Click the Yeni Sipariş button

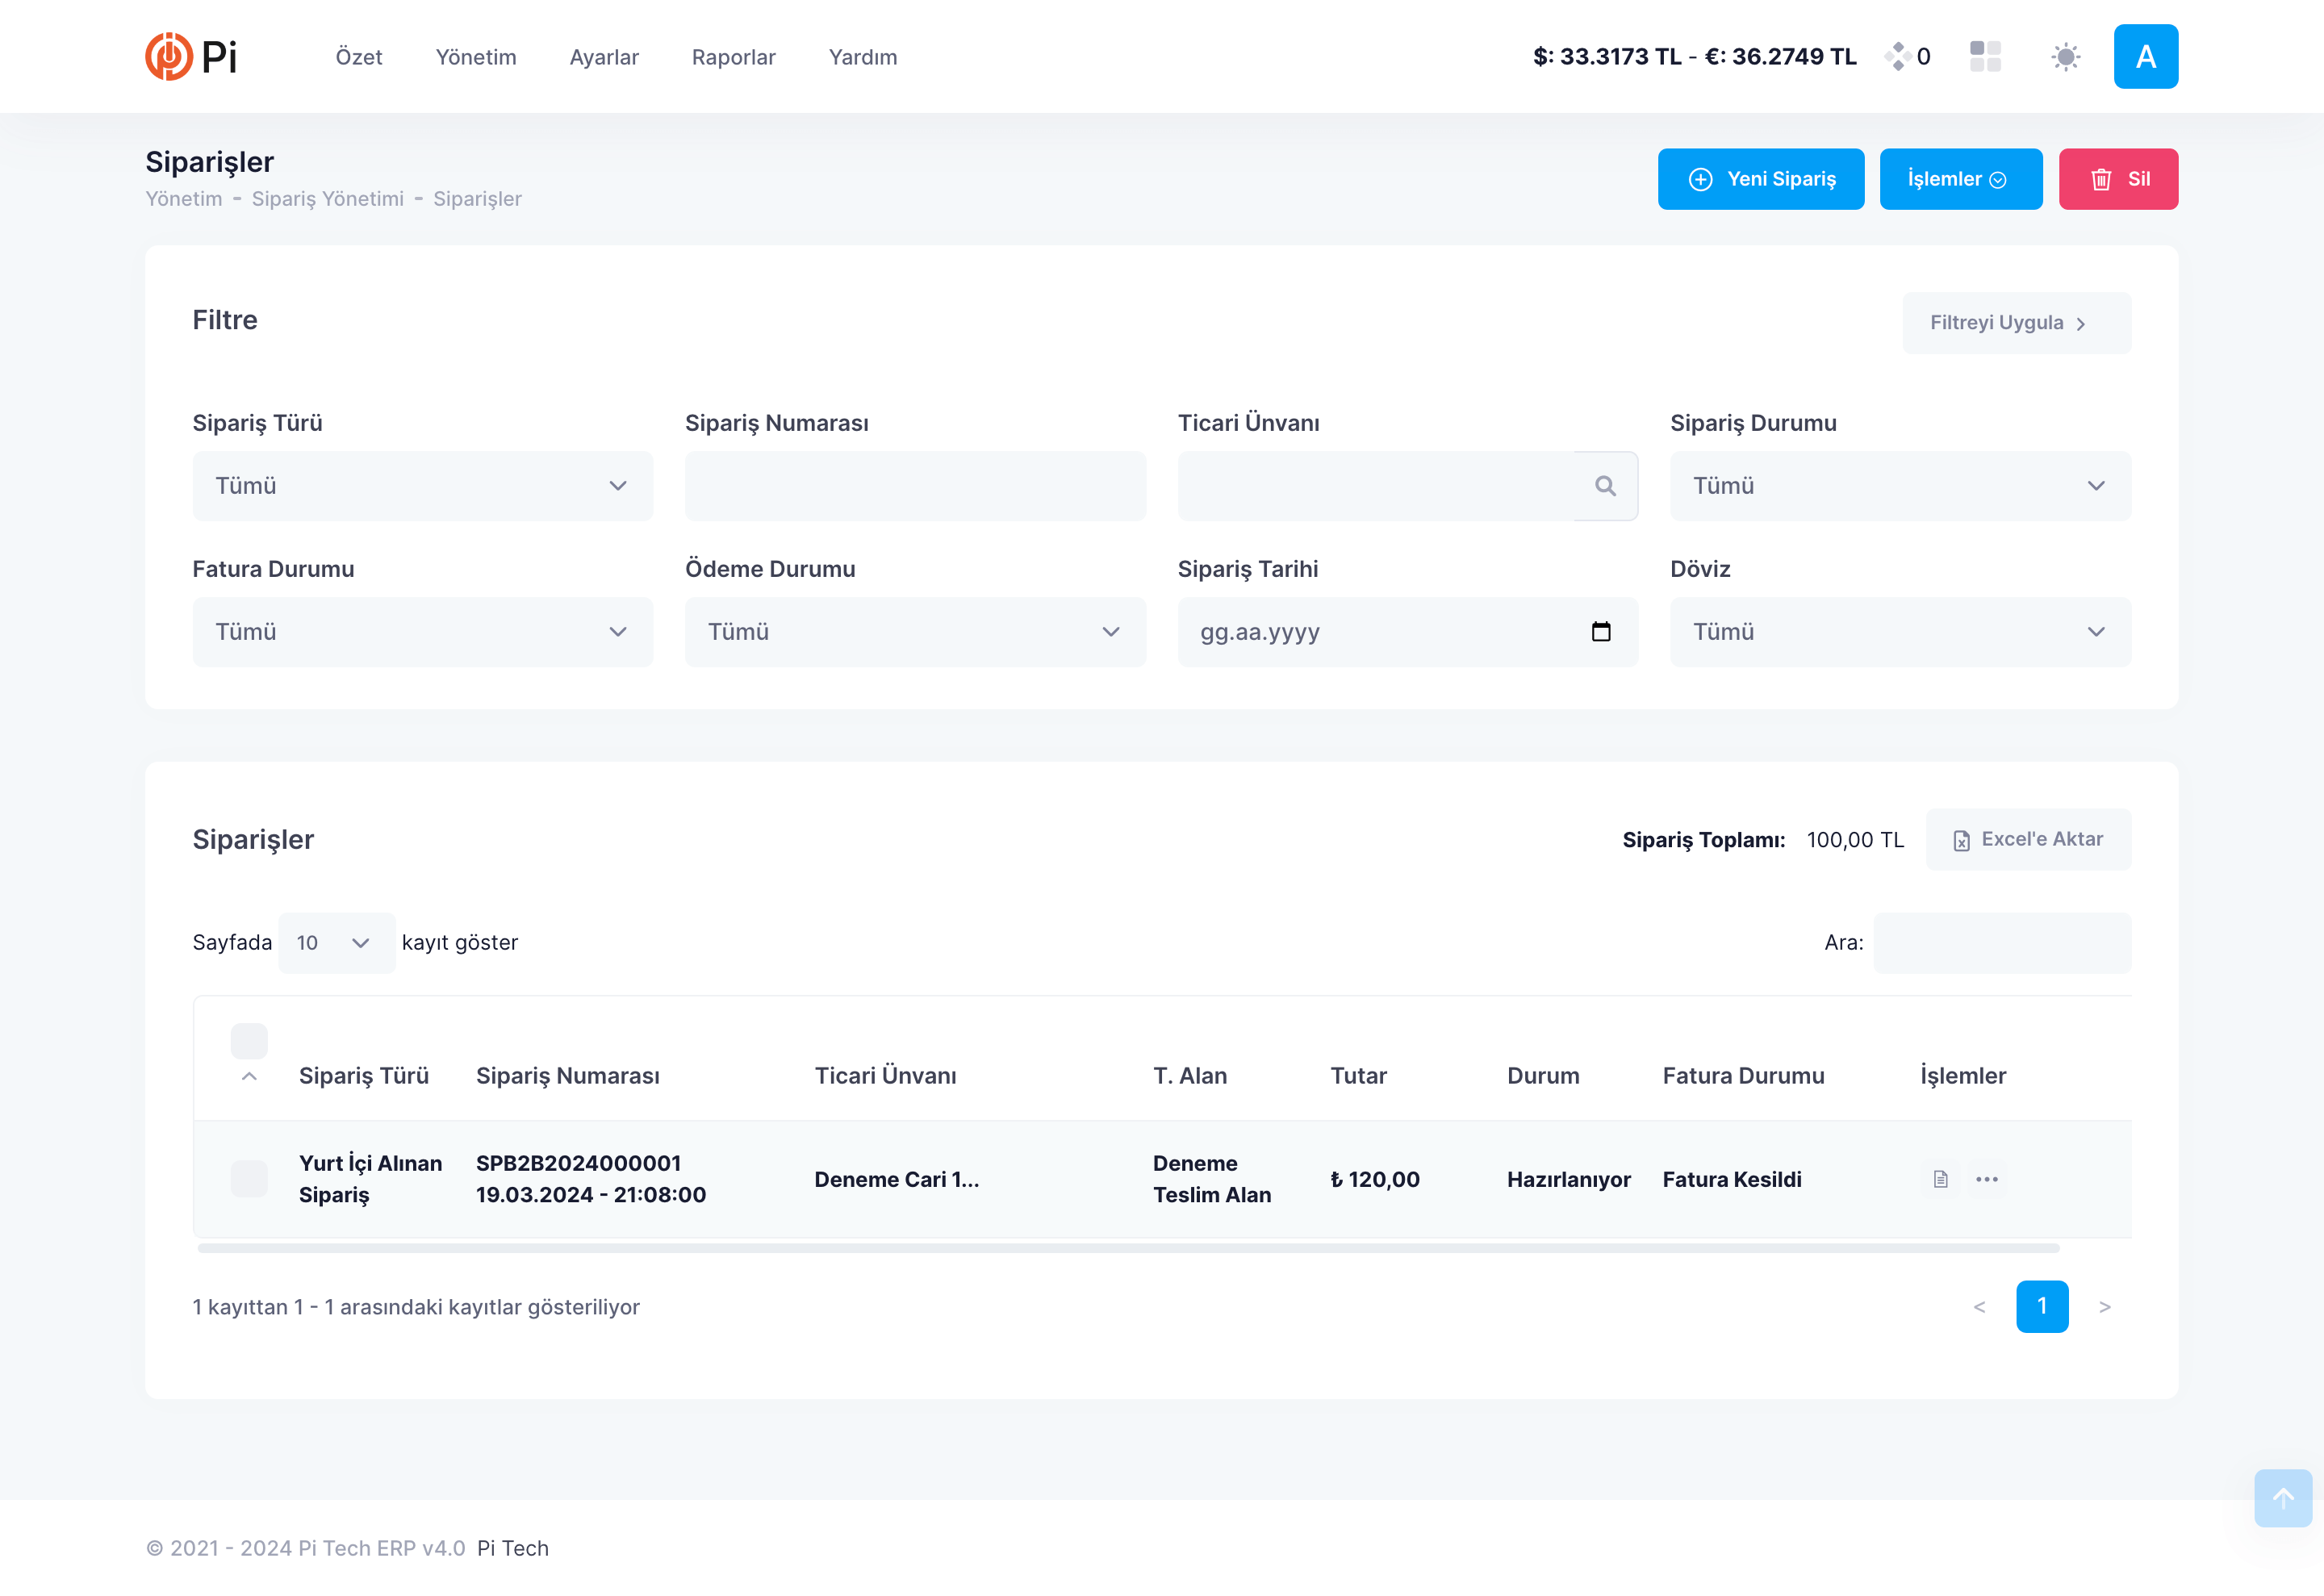point(1760,179)
